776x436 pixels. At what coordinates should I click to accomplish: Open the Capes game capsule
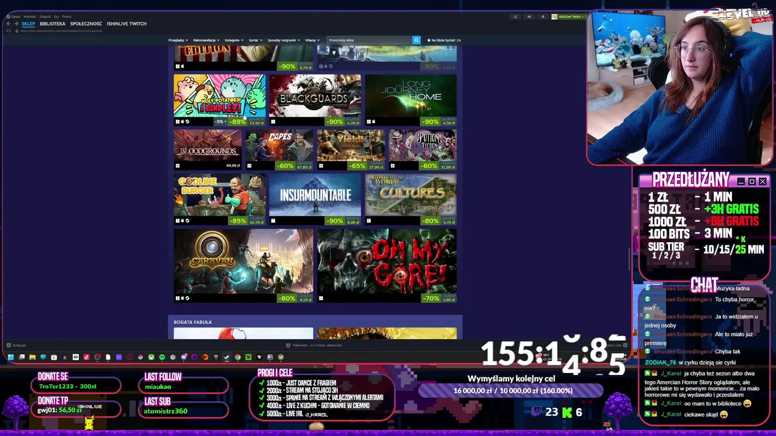[279, 150]
